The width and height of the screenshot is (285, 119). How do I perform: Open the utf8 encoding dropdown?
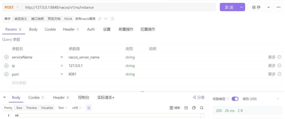click(77, 108)
